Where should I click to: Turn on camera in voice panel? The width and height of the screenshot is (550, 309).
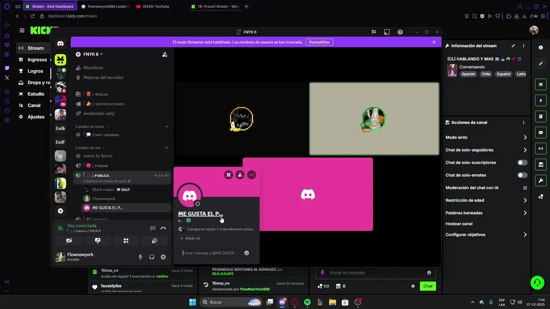tap(69, 241)
